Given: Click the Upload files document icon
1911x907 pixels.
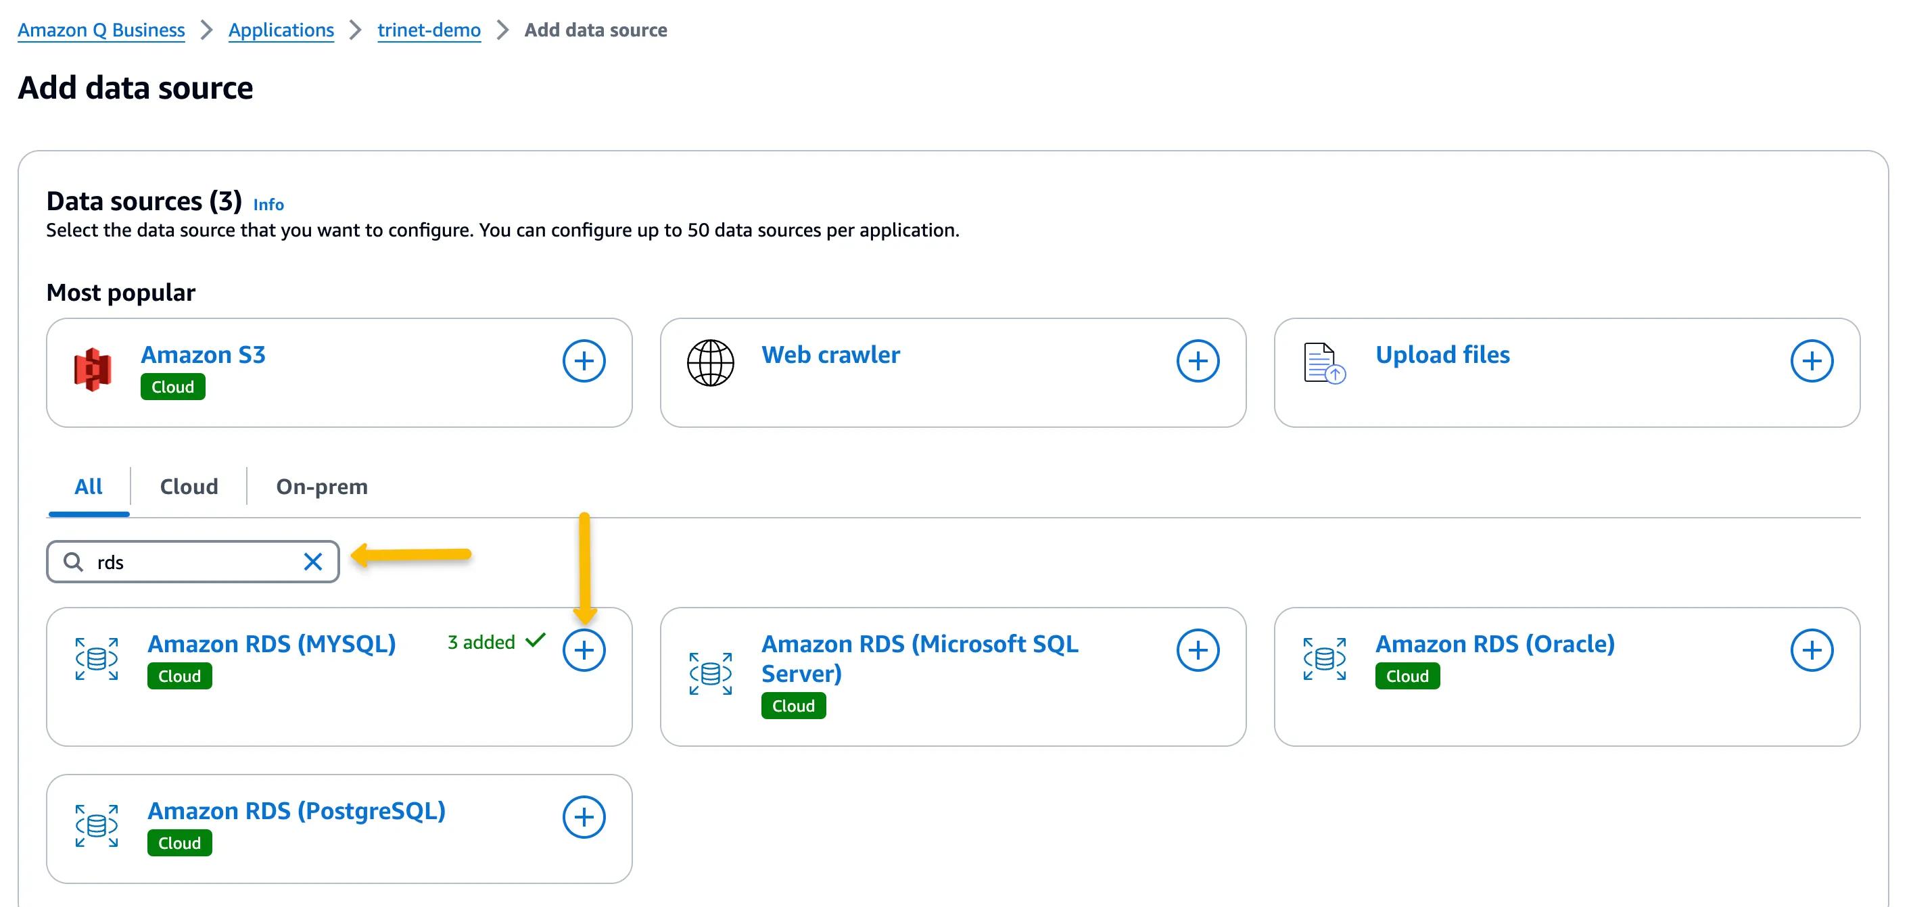Looking at the screenshot, I should [1324, 364].
